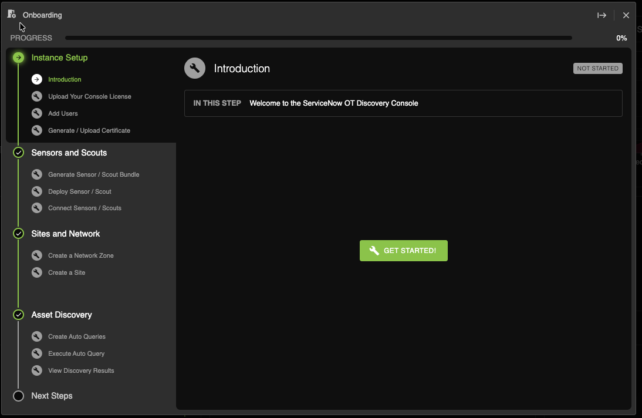The height and width of the screenshot is (418, 642).
Task: Click the 0% progress value
Action: point(621,38)
